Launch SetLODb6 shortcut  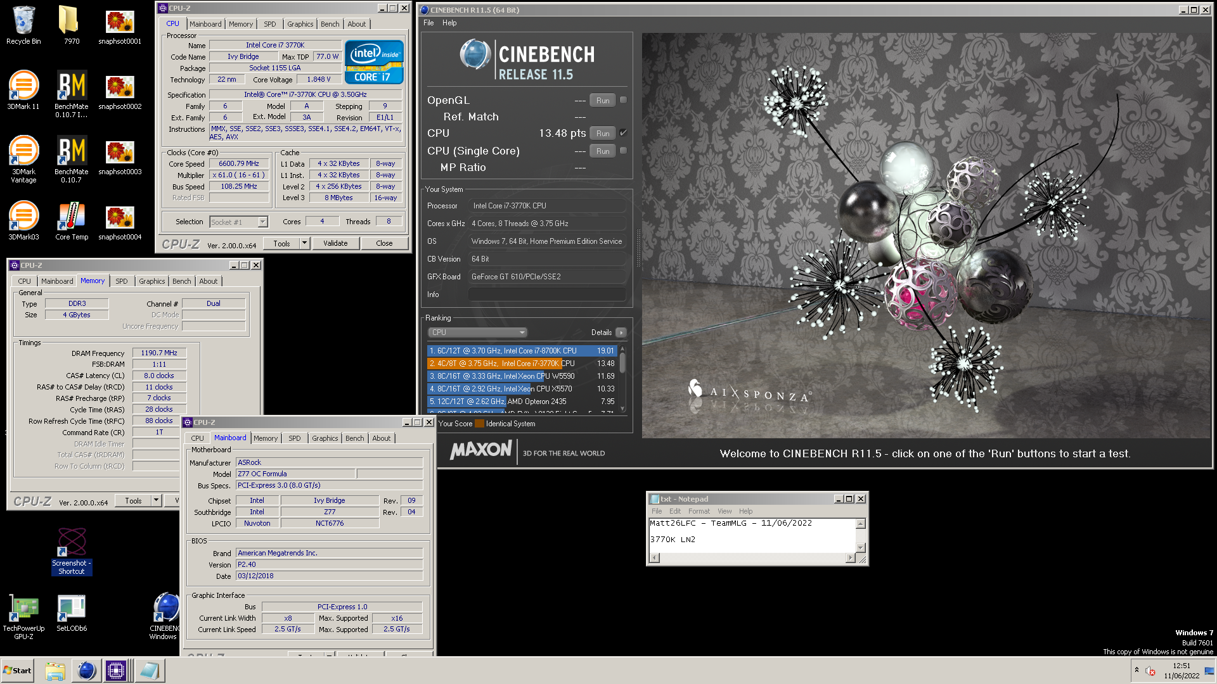(x=72, y=613)
